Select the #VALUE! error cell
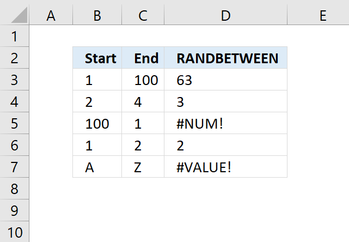 coord(226,167)
